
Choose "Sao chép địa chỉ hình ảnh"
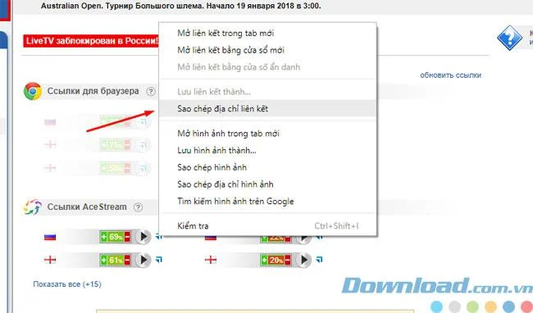click(268, 184)
